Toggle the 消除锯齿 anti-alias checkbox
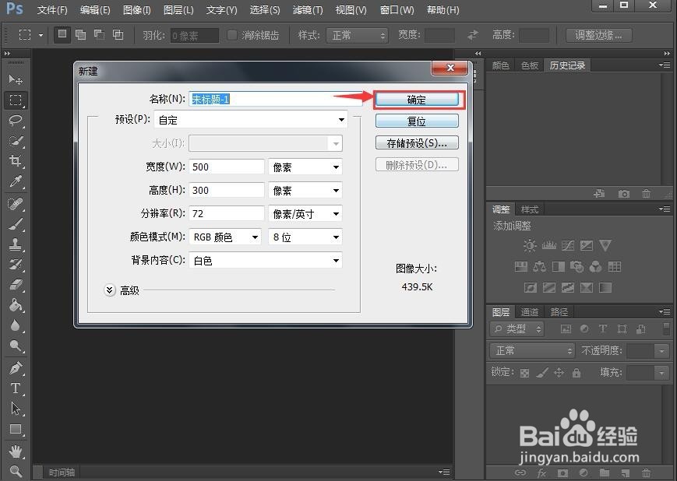 point(232,35)
